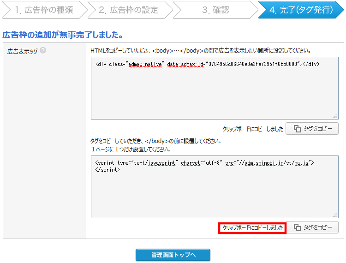The width and height of the screenshot is (346, 263).
Task: Click resize grip of the div tag textarea
Action: point(335,116)
